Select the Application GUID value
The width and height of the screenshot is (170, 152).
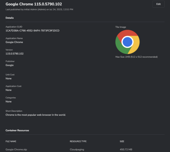tap(33, 31)
